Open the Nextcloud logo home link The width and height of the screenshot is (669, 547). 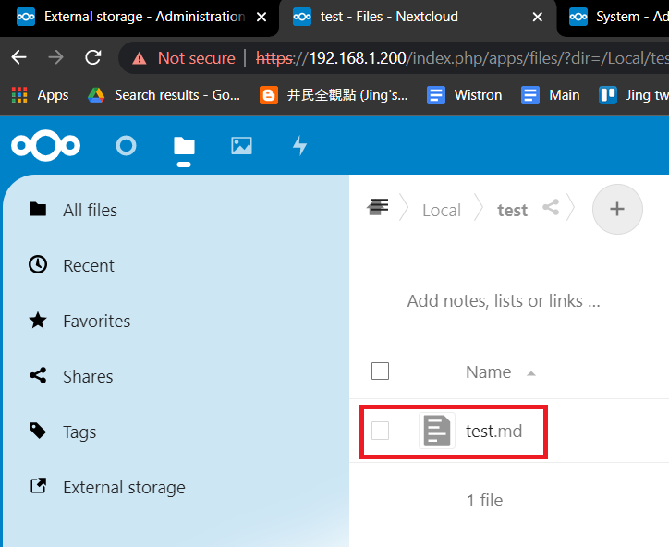click(x=45, y=146)
